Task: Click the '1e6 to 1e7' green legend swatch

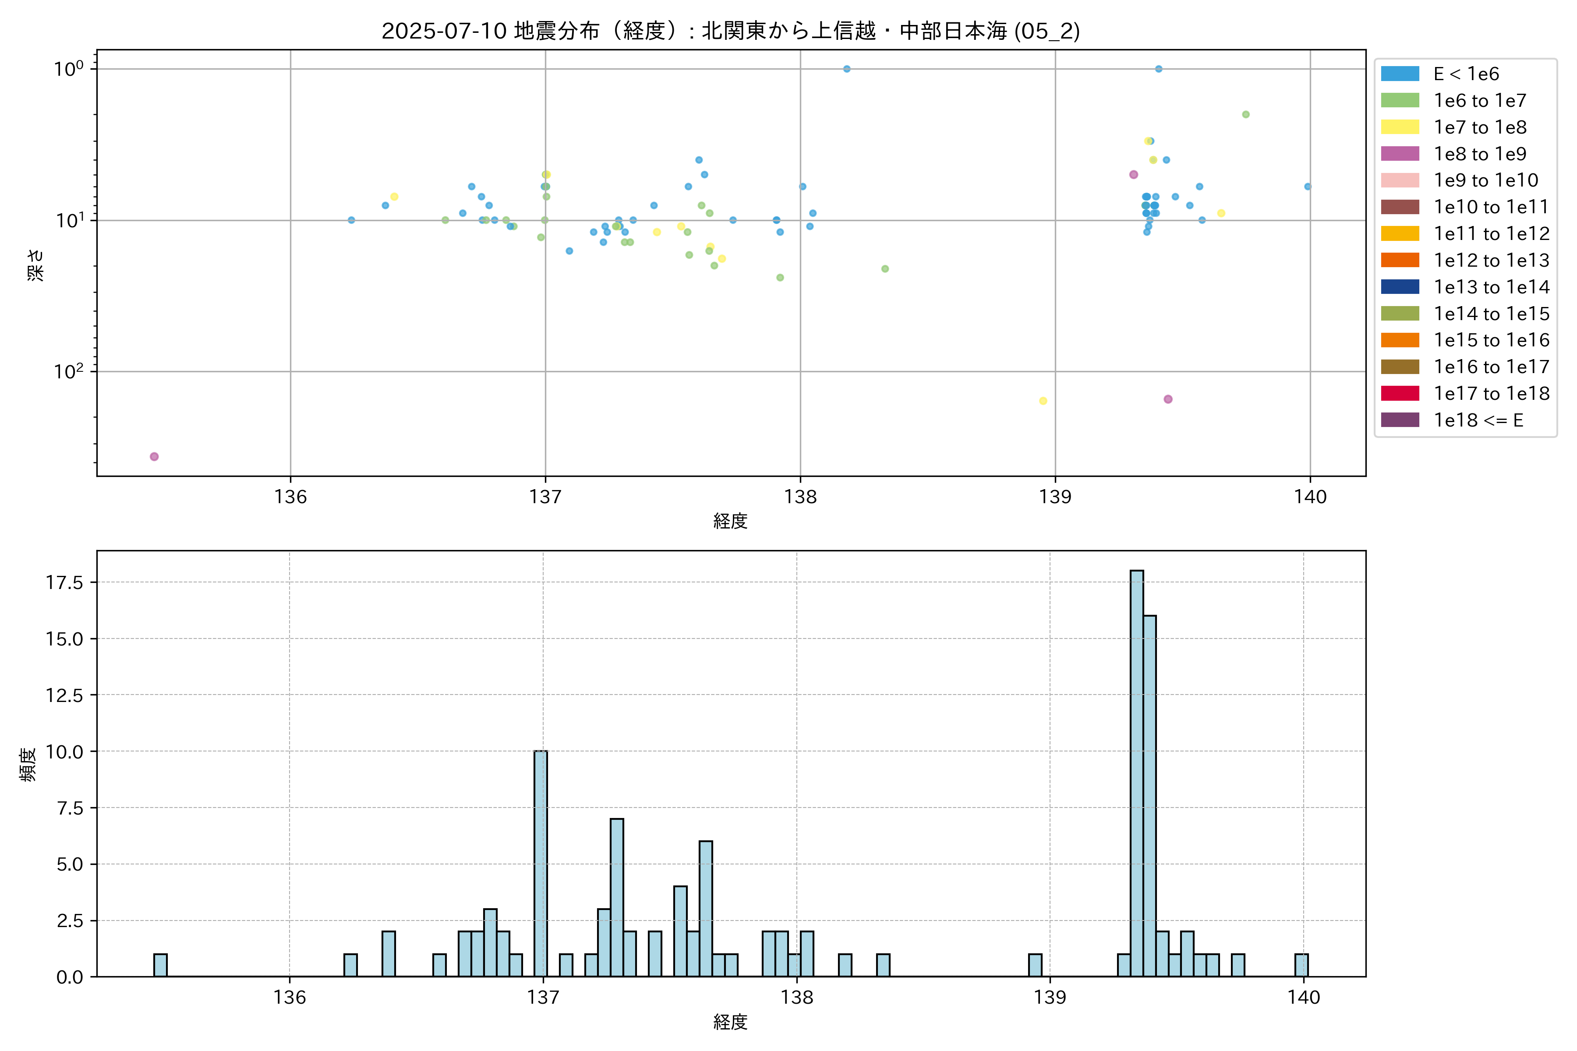Action: pyautogui.click(x=1399, y=101)
